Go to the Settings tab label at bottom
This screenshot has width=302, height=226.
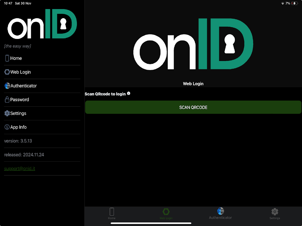click(275, 218)
